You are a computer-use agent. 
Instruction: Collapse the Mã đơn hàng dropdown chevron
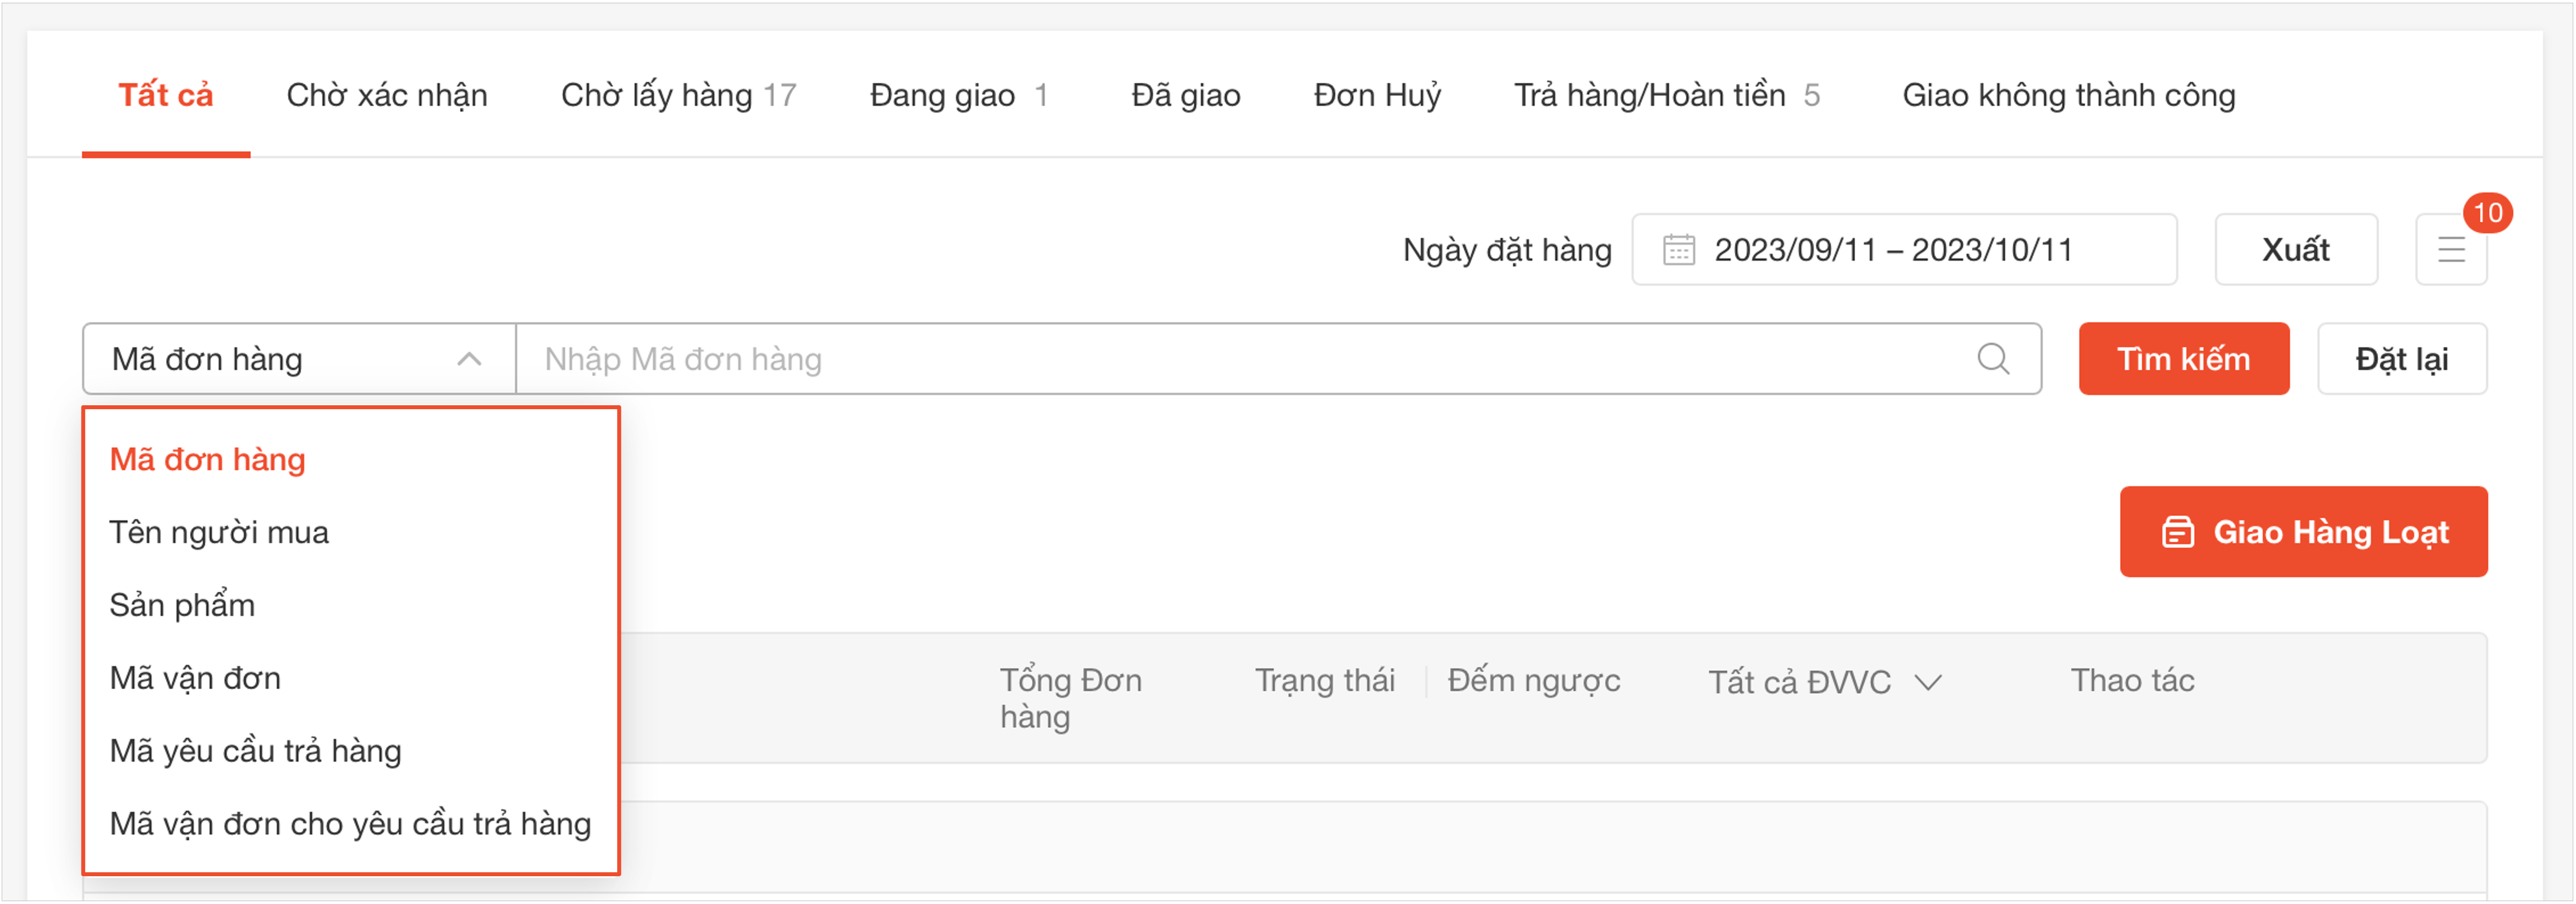pyautogui.click(x=469, y=359)
